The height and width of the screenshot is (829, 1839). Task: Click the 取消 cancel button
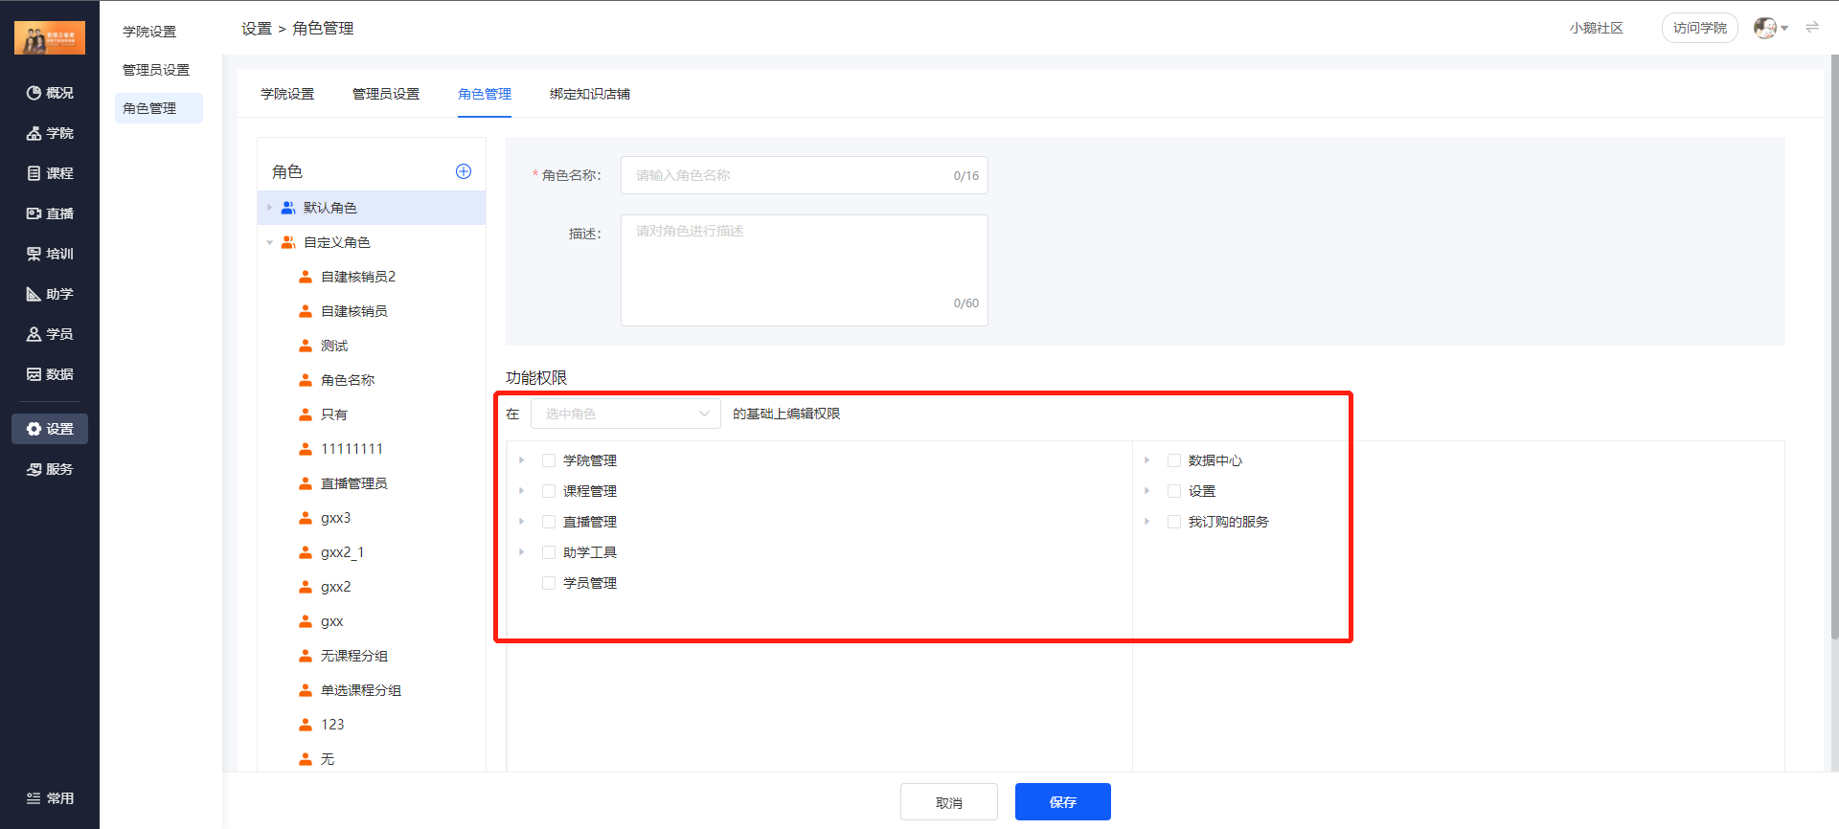point(948,802)
